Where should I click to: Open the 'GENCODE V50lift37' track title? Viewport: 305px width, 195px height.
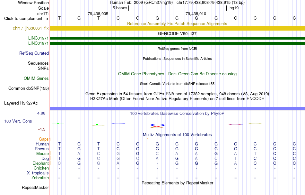point(177,33)
